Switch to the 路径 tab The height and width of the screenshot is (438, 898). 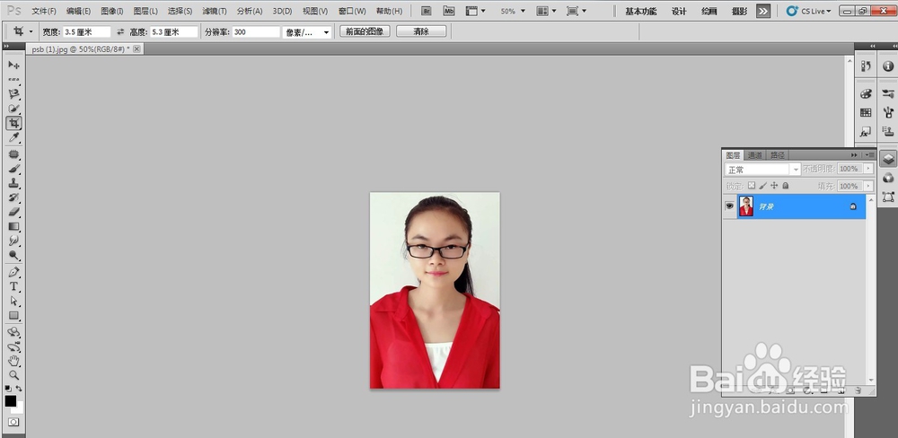[778, 155]
